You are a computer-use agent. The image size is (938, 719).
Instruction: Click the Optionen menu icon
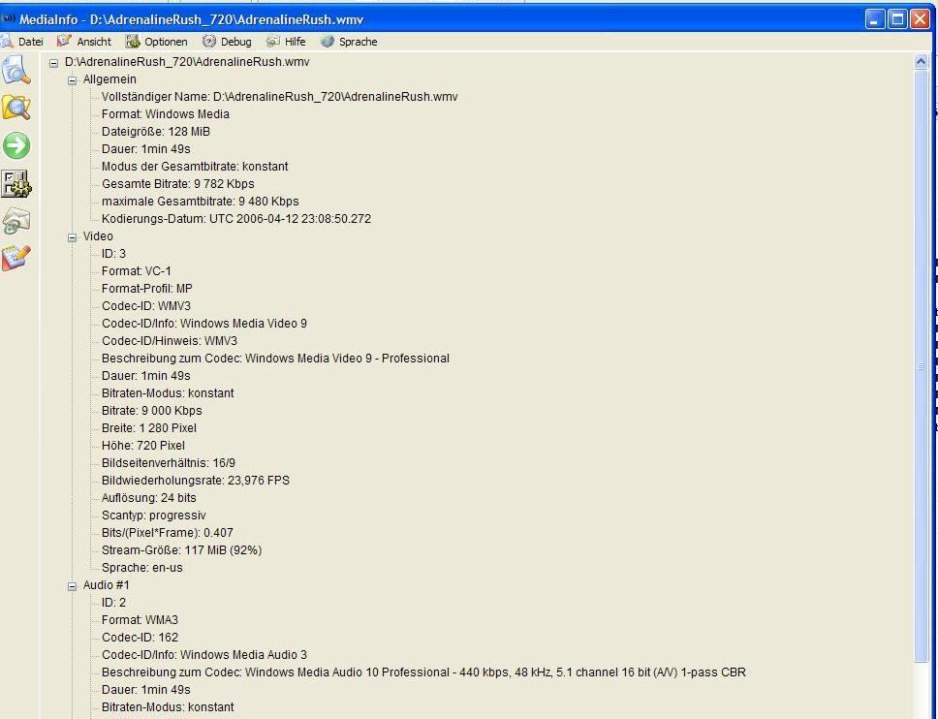tap(132, 42)
